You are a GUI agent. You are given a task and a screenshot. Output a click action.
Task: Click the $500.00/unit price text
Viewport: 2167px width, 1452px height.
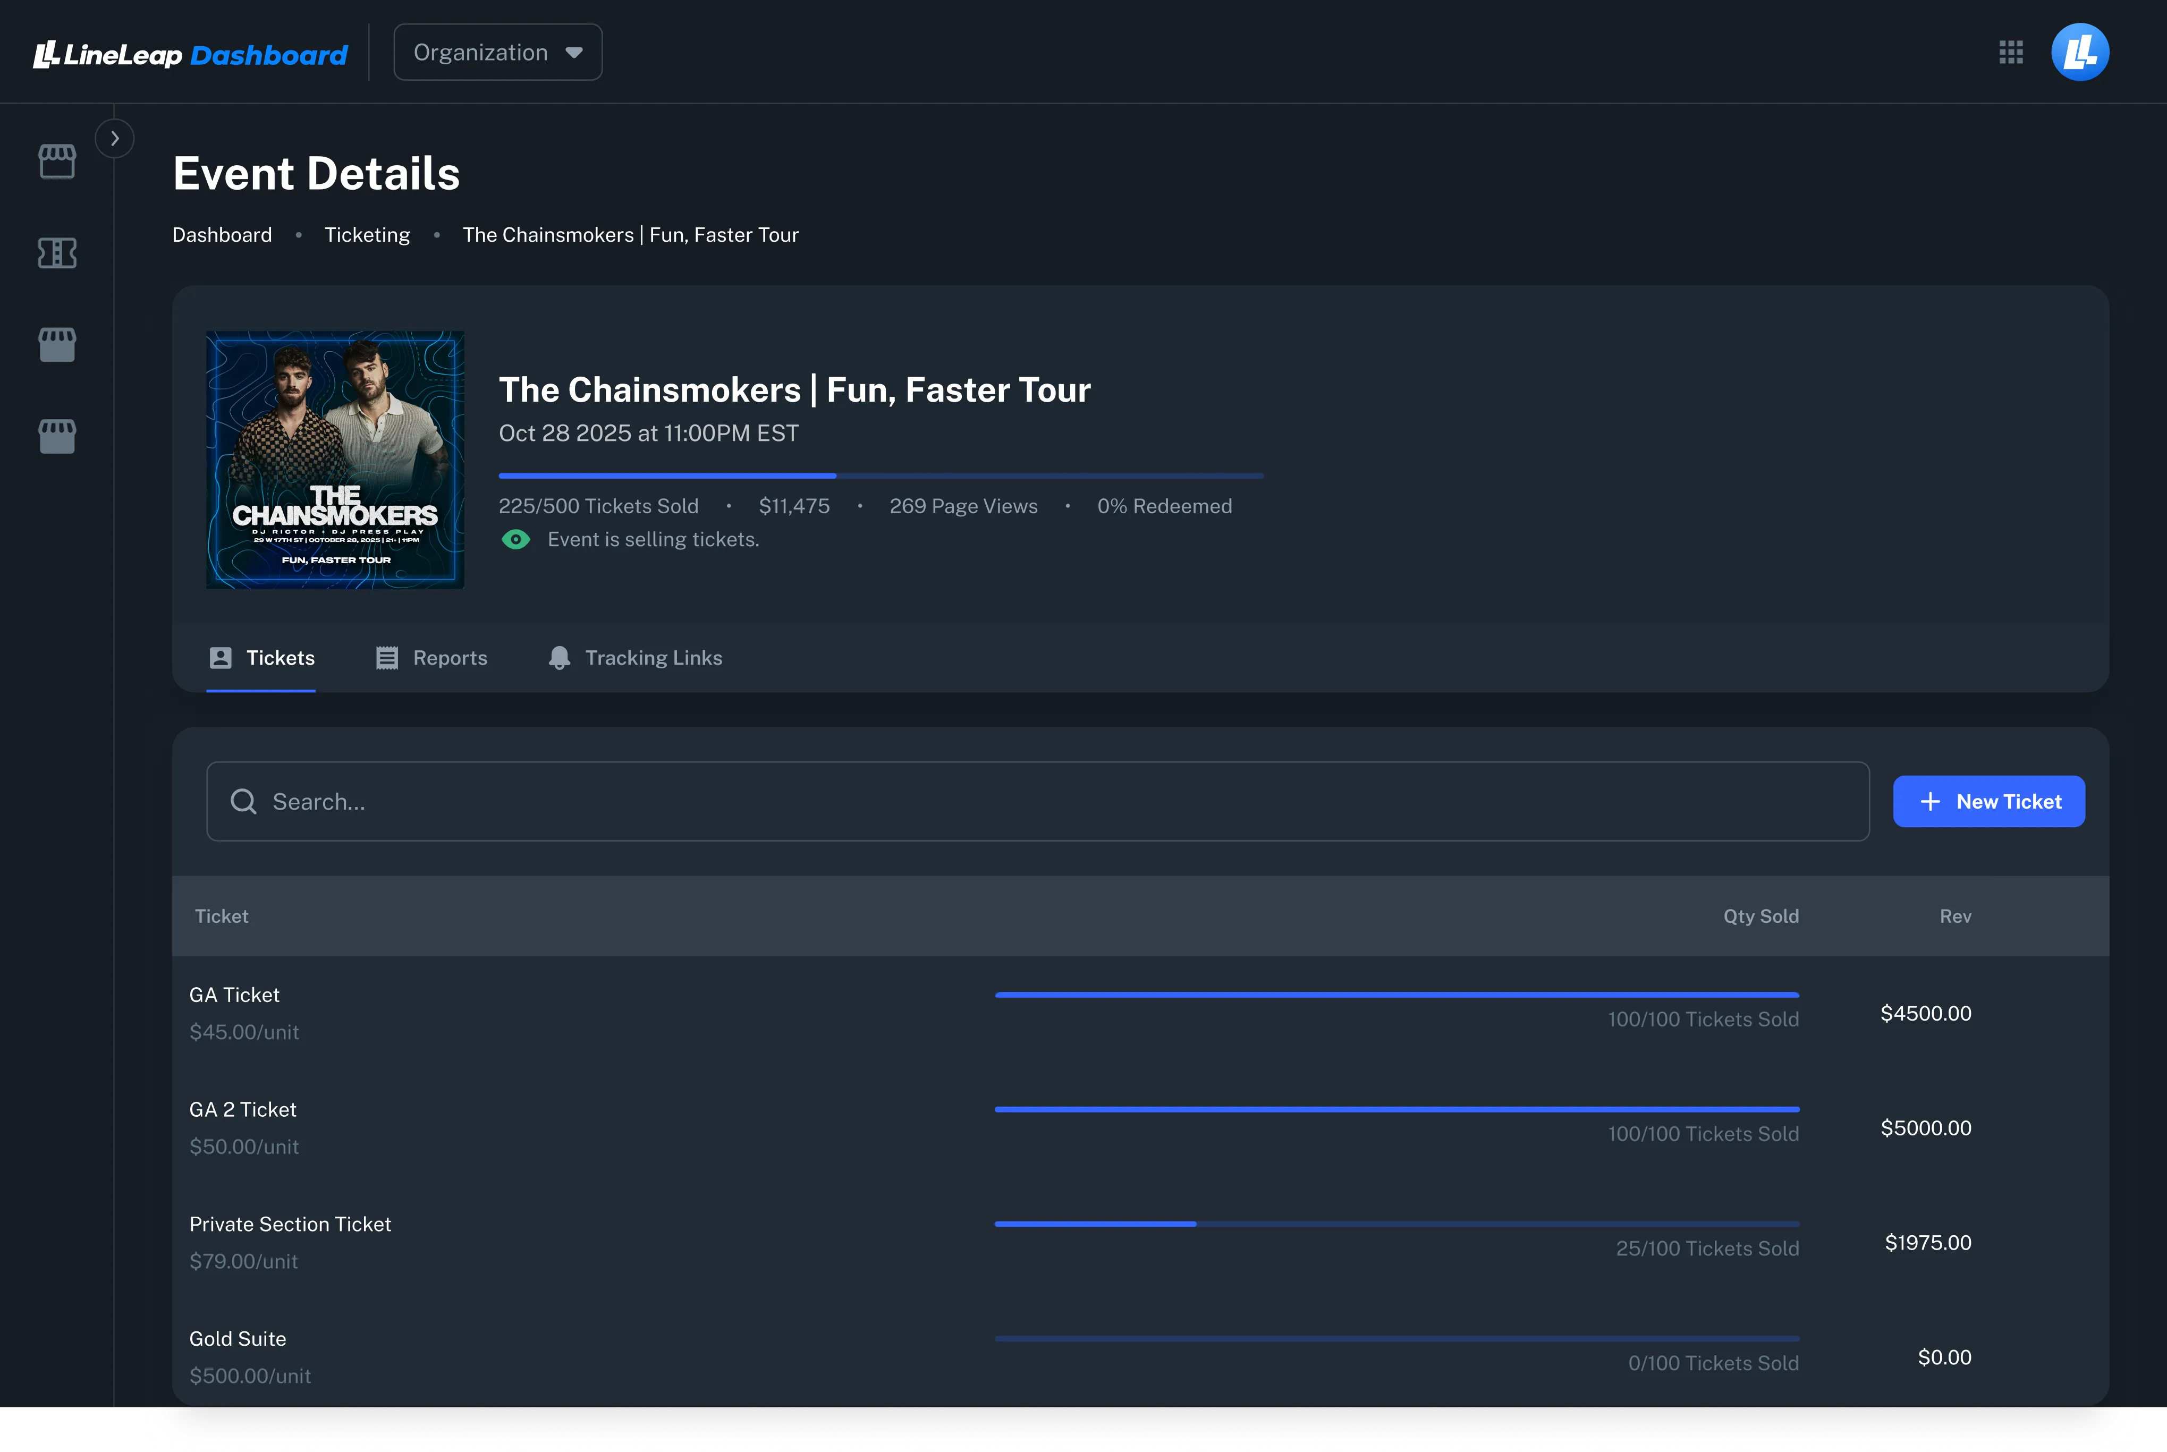[x=250, y=1377]
